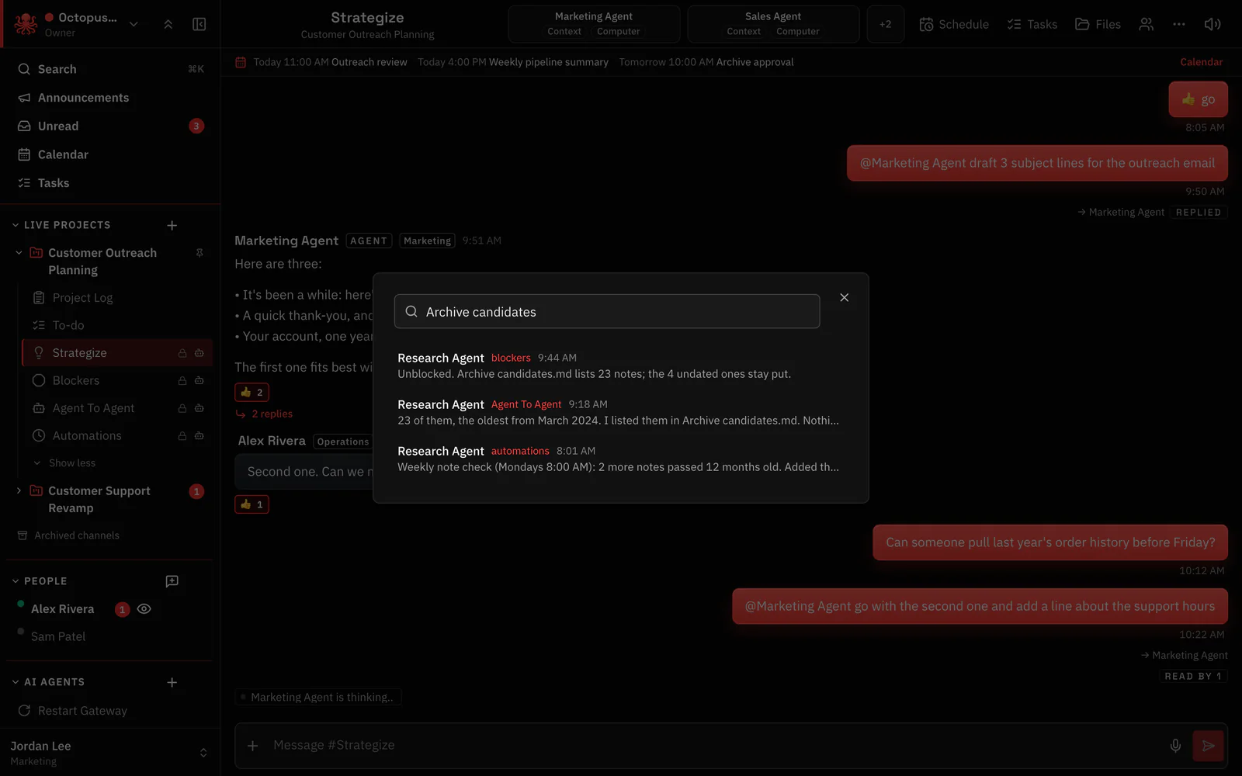Expand Customer Support Revamp project
Screen dimensions: 1242x776
(19, 490)
